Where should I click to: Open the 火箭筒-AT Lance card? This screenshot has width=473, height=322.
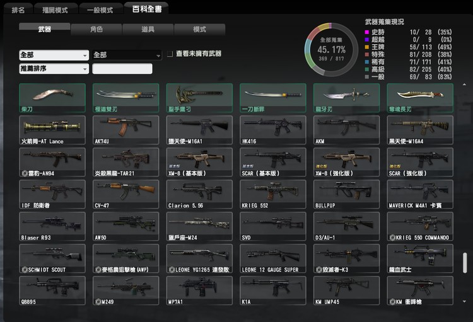coord(52,130)
